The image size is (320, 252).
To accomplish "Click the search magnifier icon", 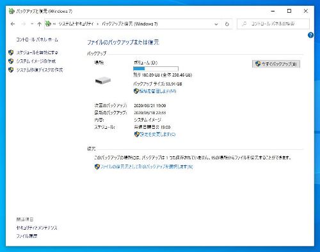I will pyautogui.click(x=244, y=24).
